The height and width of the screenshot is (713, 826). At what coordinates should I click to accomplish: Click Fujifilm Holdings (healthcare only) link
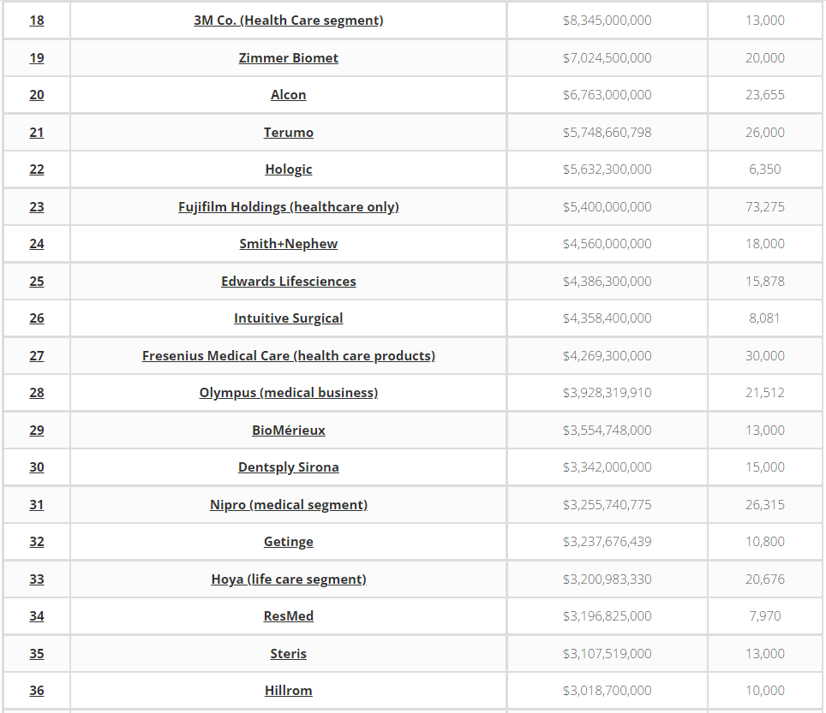pyautogui.click(x=288, y=207)
